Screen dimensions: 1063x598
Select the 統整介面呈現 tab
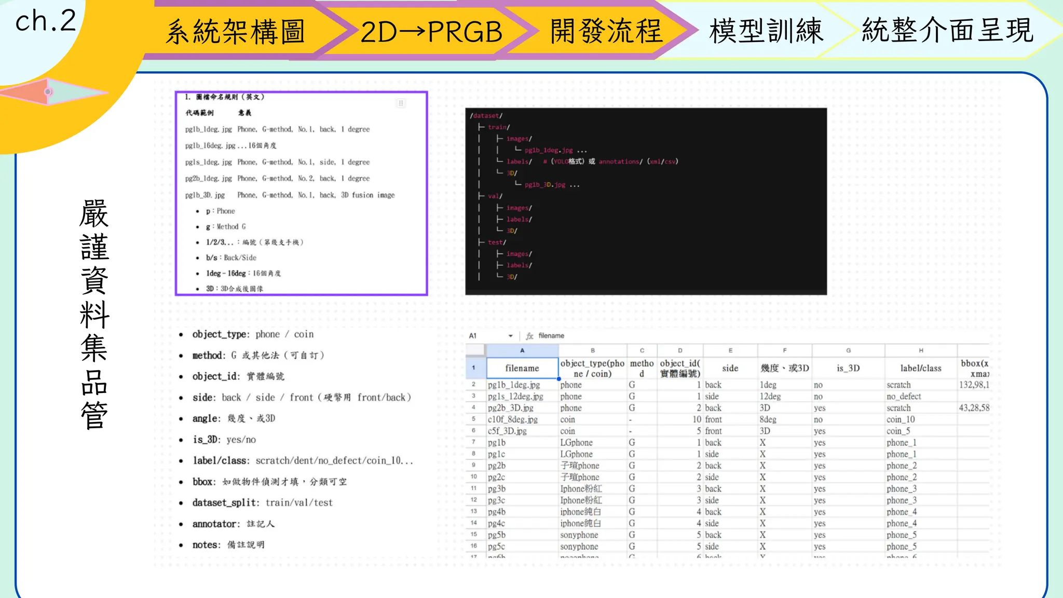click(948, 30)
